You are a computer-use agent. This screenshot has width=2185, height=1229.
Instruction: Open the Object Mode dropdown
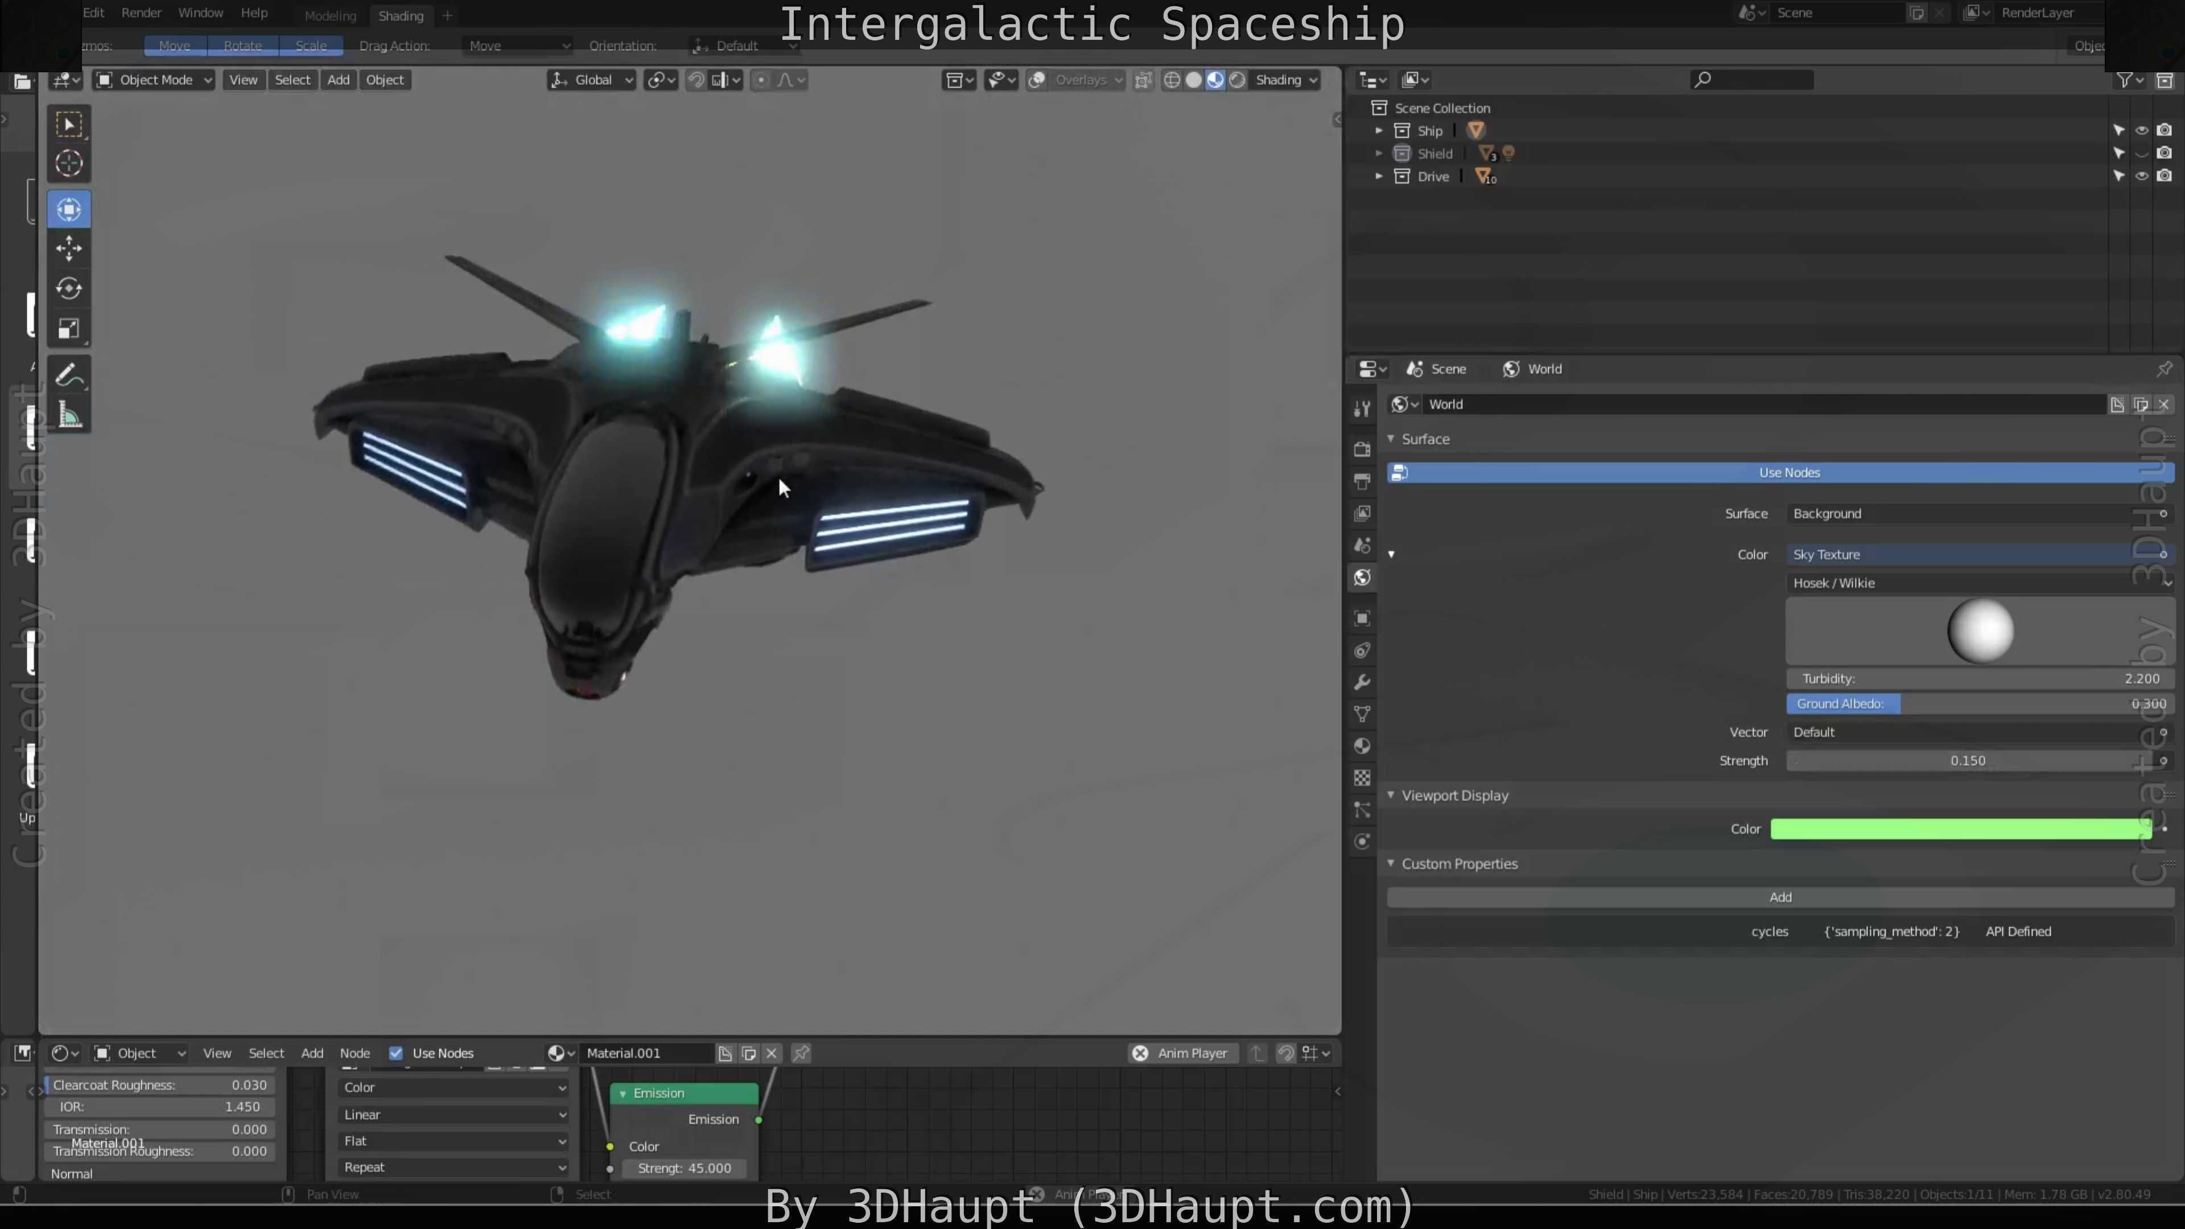pyautogui.click(x=154, y=80)
